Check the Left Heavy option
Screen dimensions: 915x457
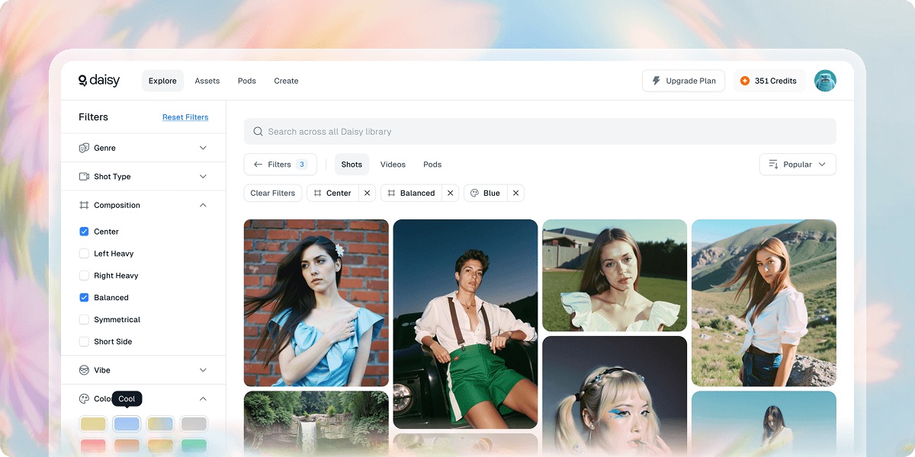tap(84, 253)
